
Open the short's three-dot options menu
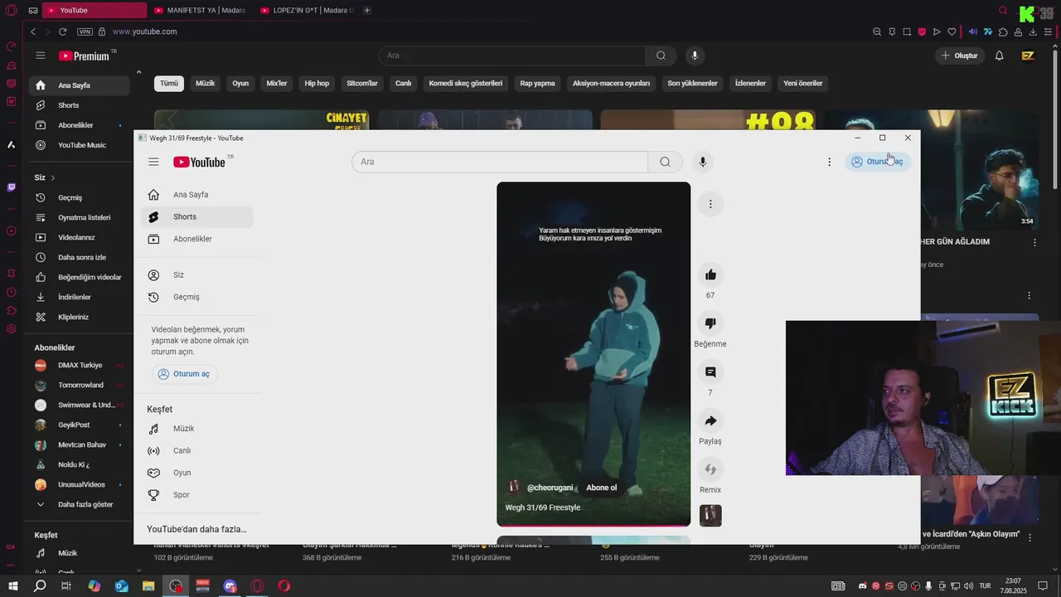point(710,204)
